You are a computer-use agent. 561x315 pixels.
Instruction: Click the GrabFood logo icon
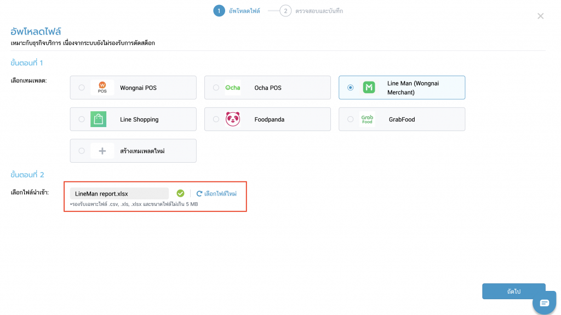coord(367,119)
